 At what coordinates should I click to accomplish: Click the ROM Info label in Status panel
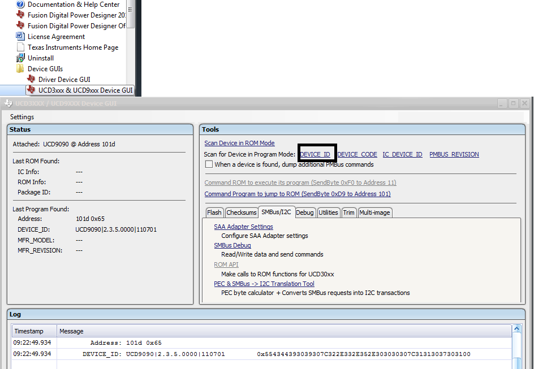point(32,182)
